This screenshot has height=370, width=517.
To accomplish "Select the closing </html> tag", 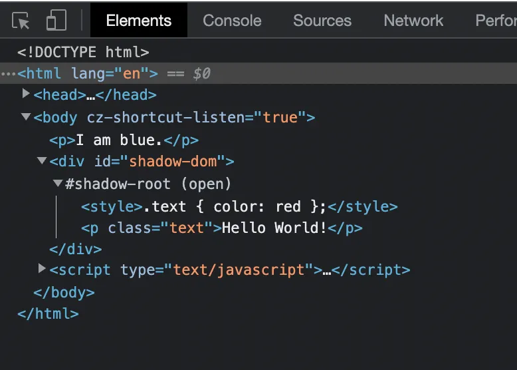I will point(48,314).
